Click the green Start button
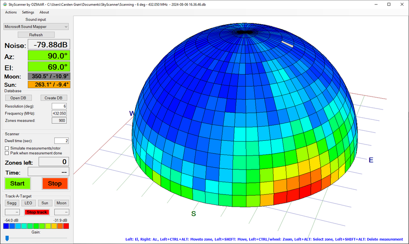This screenshot has width=409, height=244. 17,184
